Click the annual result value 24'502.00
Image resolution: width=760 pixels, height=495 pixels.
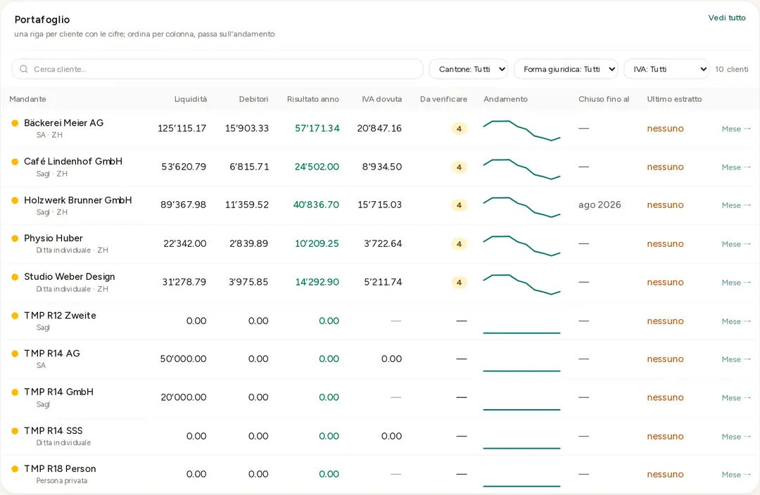(317, 167)
